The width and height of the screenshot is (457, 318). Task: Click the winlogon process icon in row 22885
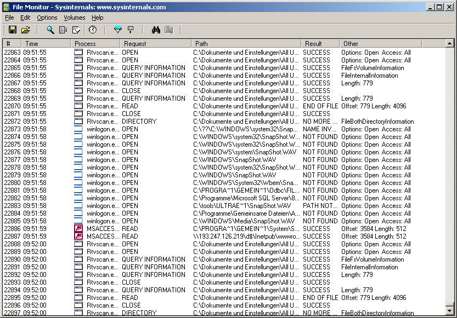coord(78,221)
